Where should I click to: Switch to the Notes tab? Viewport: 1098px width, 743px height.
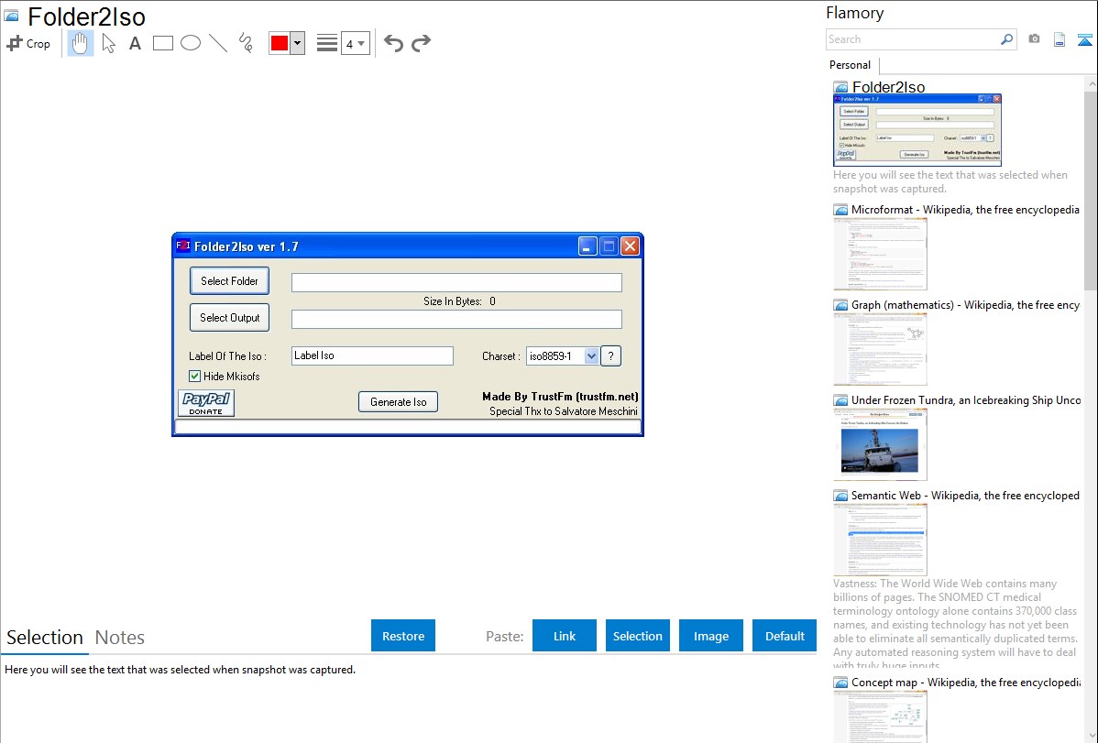[x=120, y=638]
